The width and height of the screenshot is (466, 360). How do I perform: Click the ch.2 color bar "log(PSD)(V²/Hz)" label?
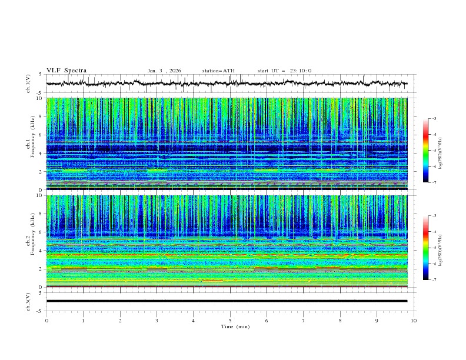click(440, 250)
